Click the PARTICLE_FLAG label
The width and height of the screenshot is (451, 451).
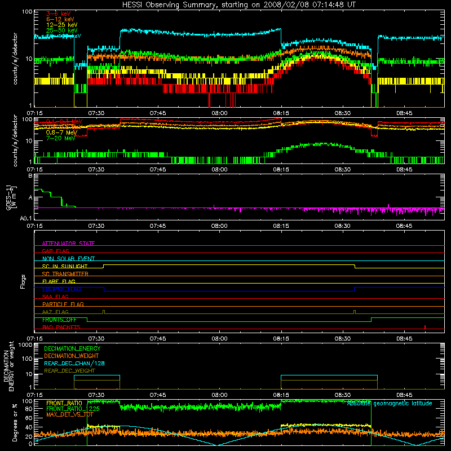pyautogui.click(x=63, y=304)
